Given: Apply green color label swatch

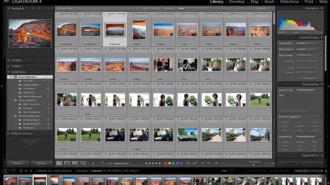Looking at the screenshot, I should 173,163.
